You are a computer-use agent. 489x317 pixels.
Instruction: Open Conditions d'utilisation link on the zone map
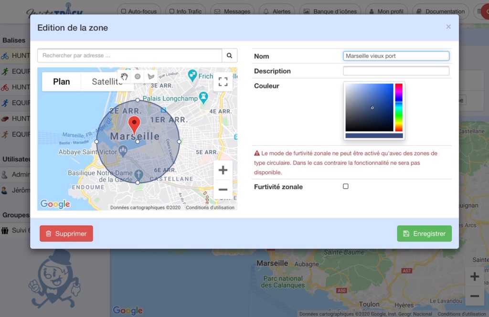coord(210,208)
